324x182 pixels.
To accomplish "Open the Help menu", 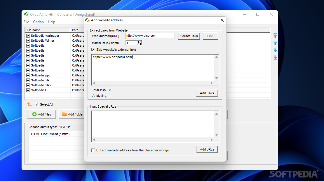I will (x=51, y=22).
